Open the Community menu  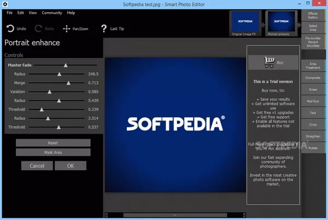[52, 13]
